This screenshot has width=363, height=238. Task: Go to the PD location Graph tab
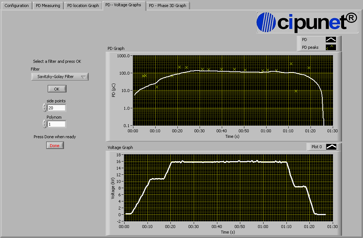coord(83,6)
